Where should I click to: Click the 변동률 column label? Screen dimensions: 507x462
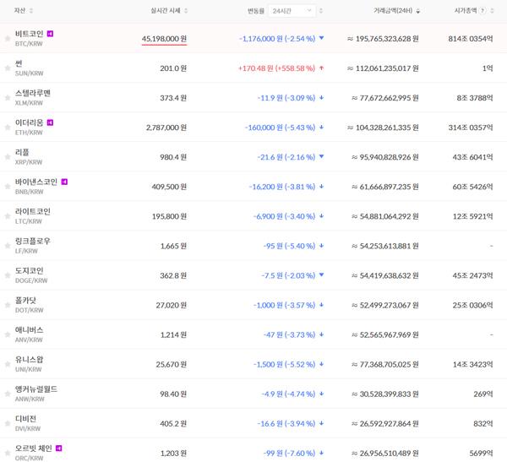[256, 11]
